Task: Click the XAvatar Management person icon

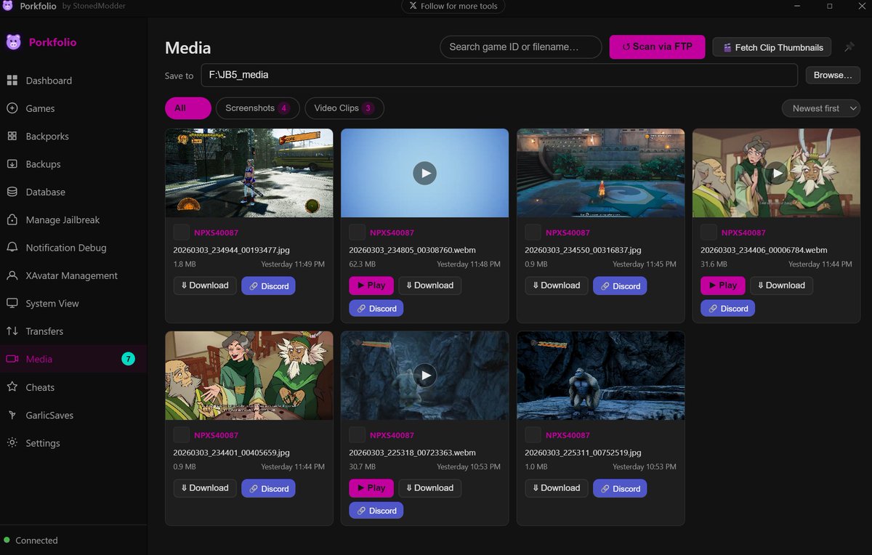Action: (x=12, y=275)
